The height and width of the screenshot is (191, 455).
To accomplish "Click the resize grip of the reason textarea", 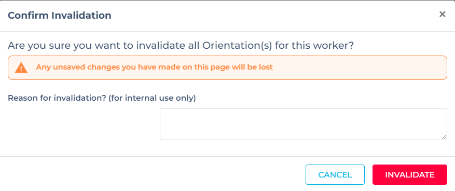I will coord(444,137).
